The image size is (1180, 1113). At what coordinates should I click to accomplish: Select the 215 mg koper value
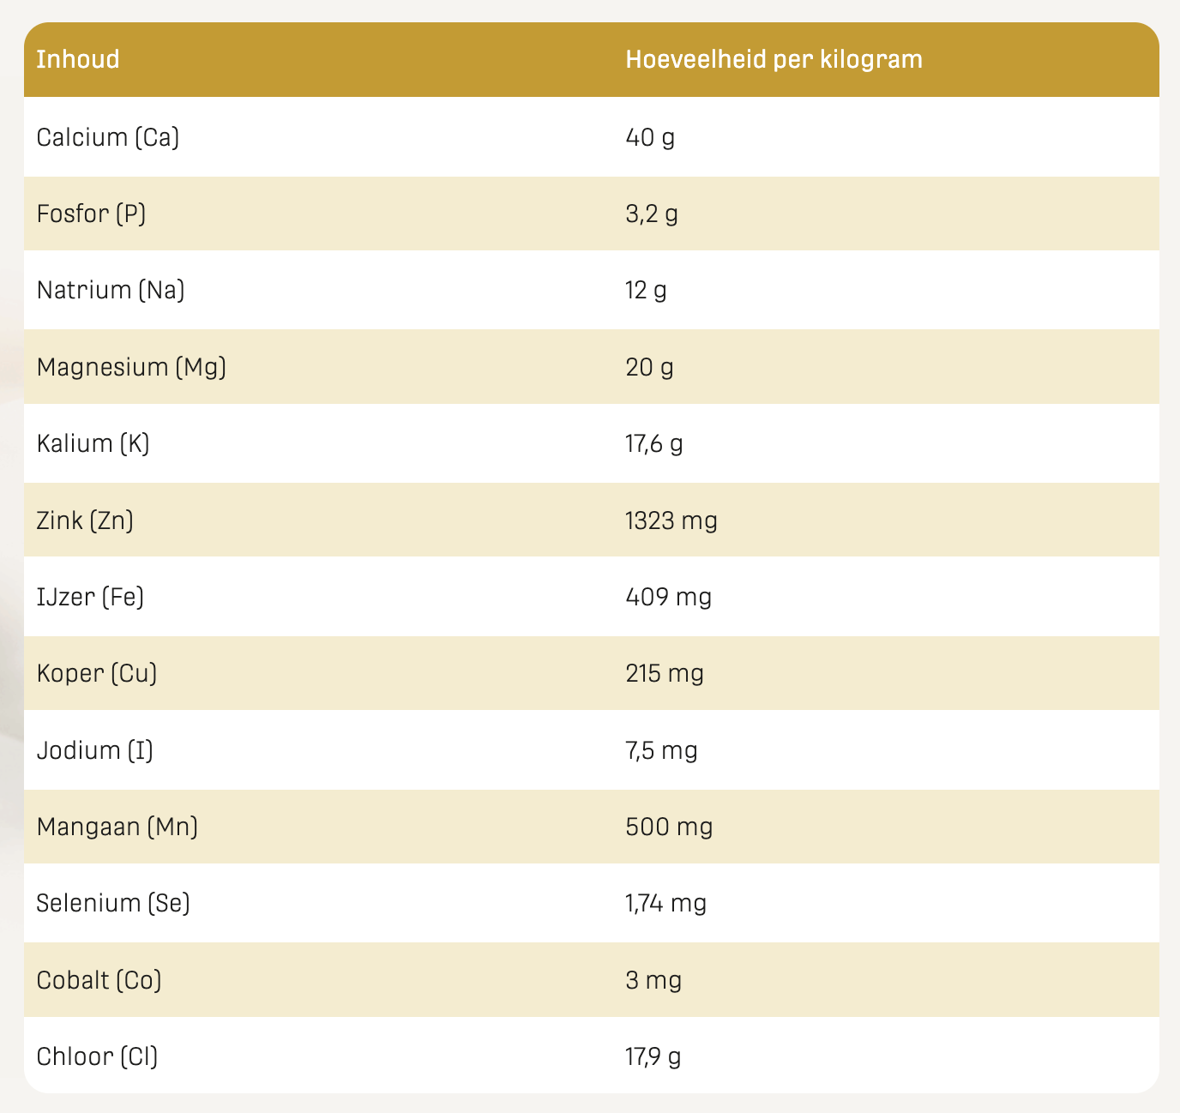pos(665,673)
